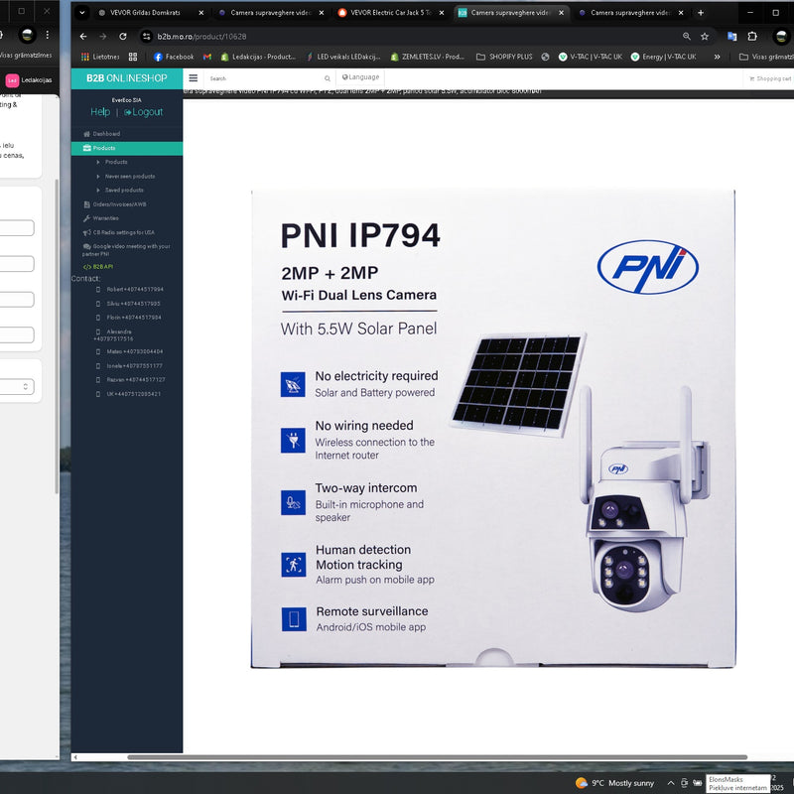
Task: Click PNI IP794 product box image
Action: coord(493,429)
